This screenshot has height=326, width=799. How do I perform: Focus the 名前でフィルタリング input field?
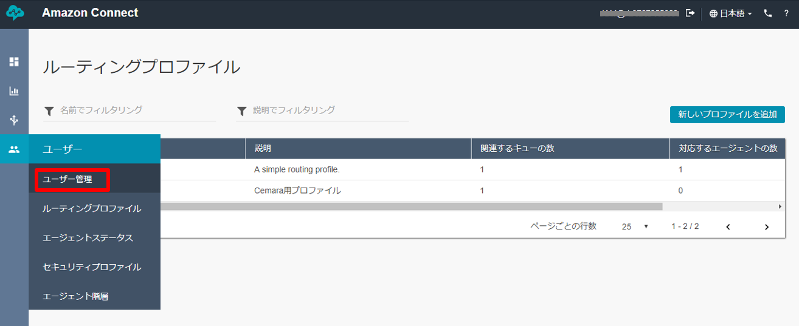pyautogui.click(x=137, y=110)
